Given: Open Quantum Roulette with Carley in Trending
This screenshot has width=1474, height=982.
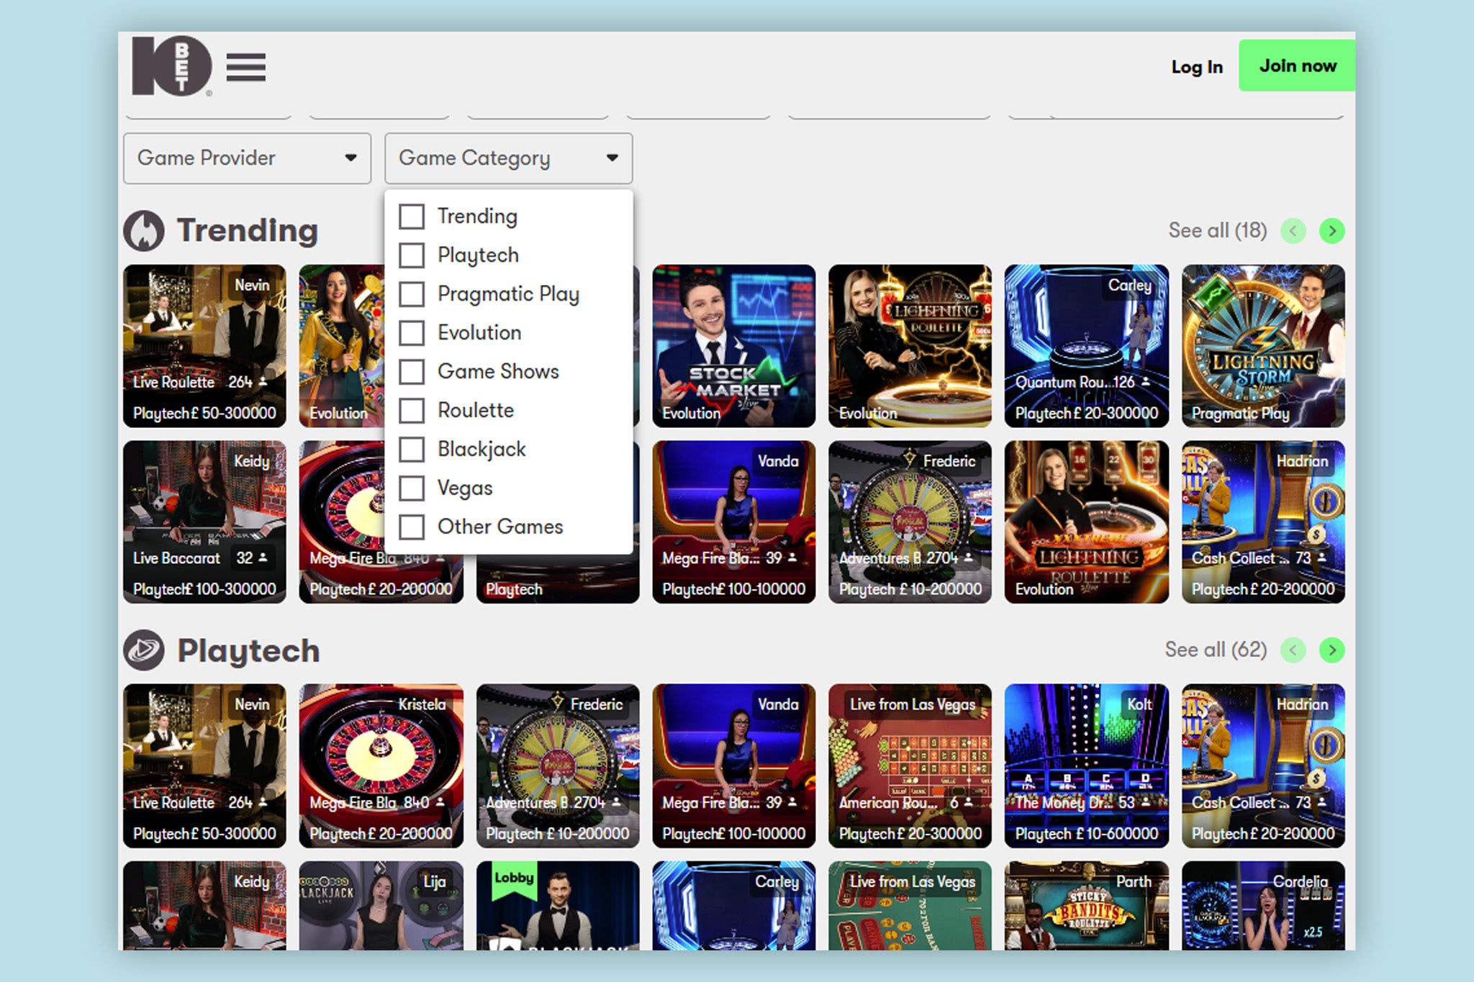Looking at the screenshot, I should click(1087, 346).
